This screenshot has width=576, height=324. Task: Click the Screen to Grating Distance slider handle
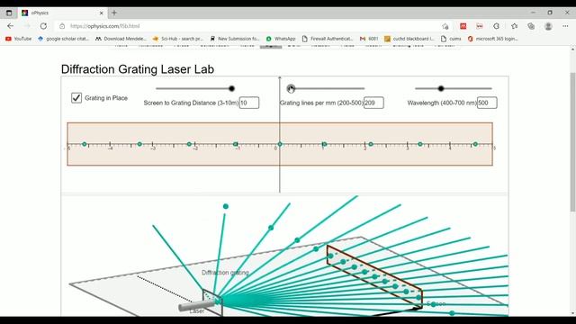(231, 88)
